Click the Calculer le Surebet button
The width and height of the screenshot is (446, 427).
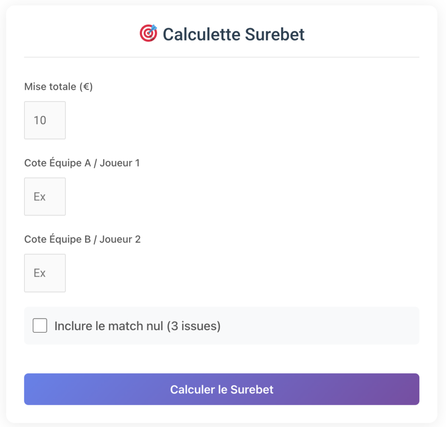(222, 389)
